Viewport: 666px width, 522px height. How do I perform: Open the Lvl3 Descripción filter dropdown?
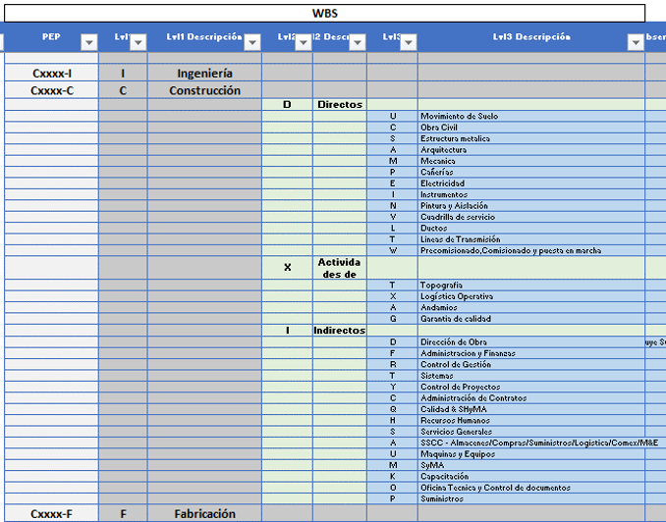pyautogui.click(x=635, y=41)
